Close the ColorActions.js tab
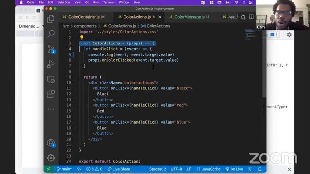310x174 pixels. click(160, 17)
